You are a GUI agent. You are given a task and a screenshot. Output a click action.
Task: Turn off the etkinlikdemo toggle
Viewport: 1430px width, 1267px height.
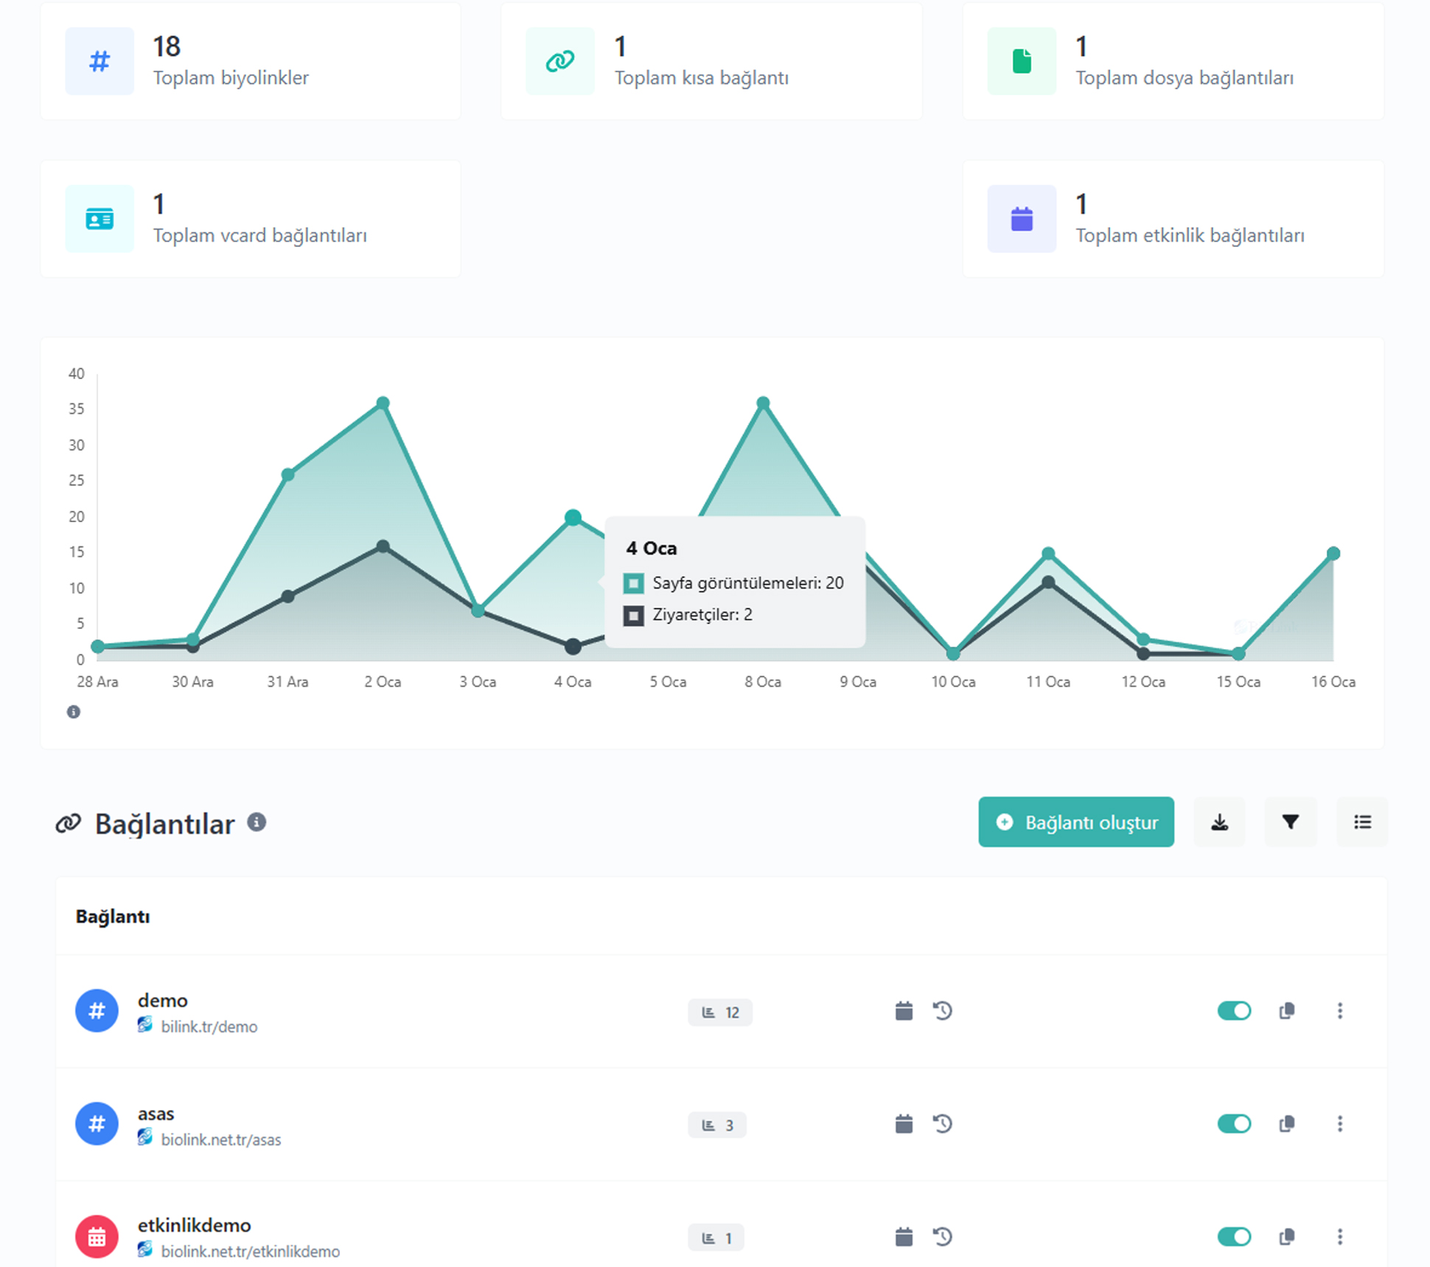(x=1234, y=1236)
